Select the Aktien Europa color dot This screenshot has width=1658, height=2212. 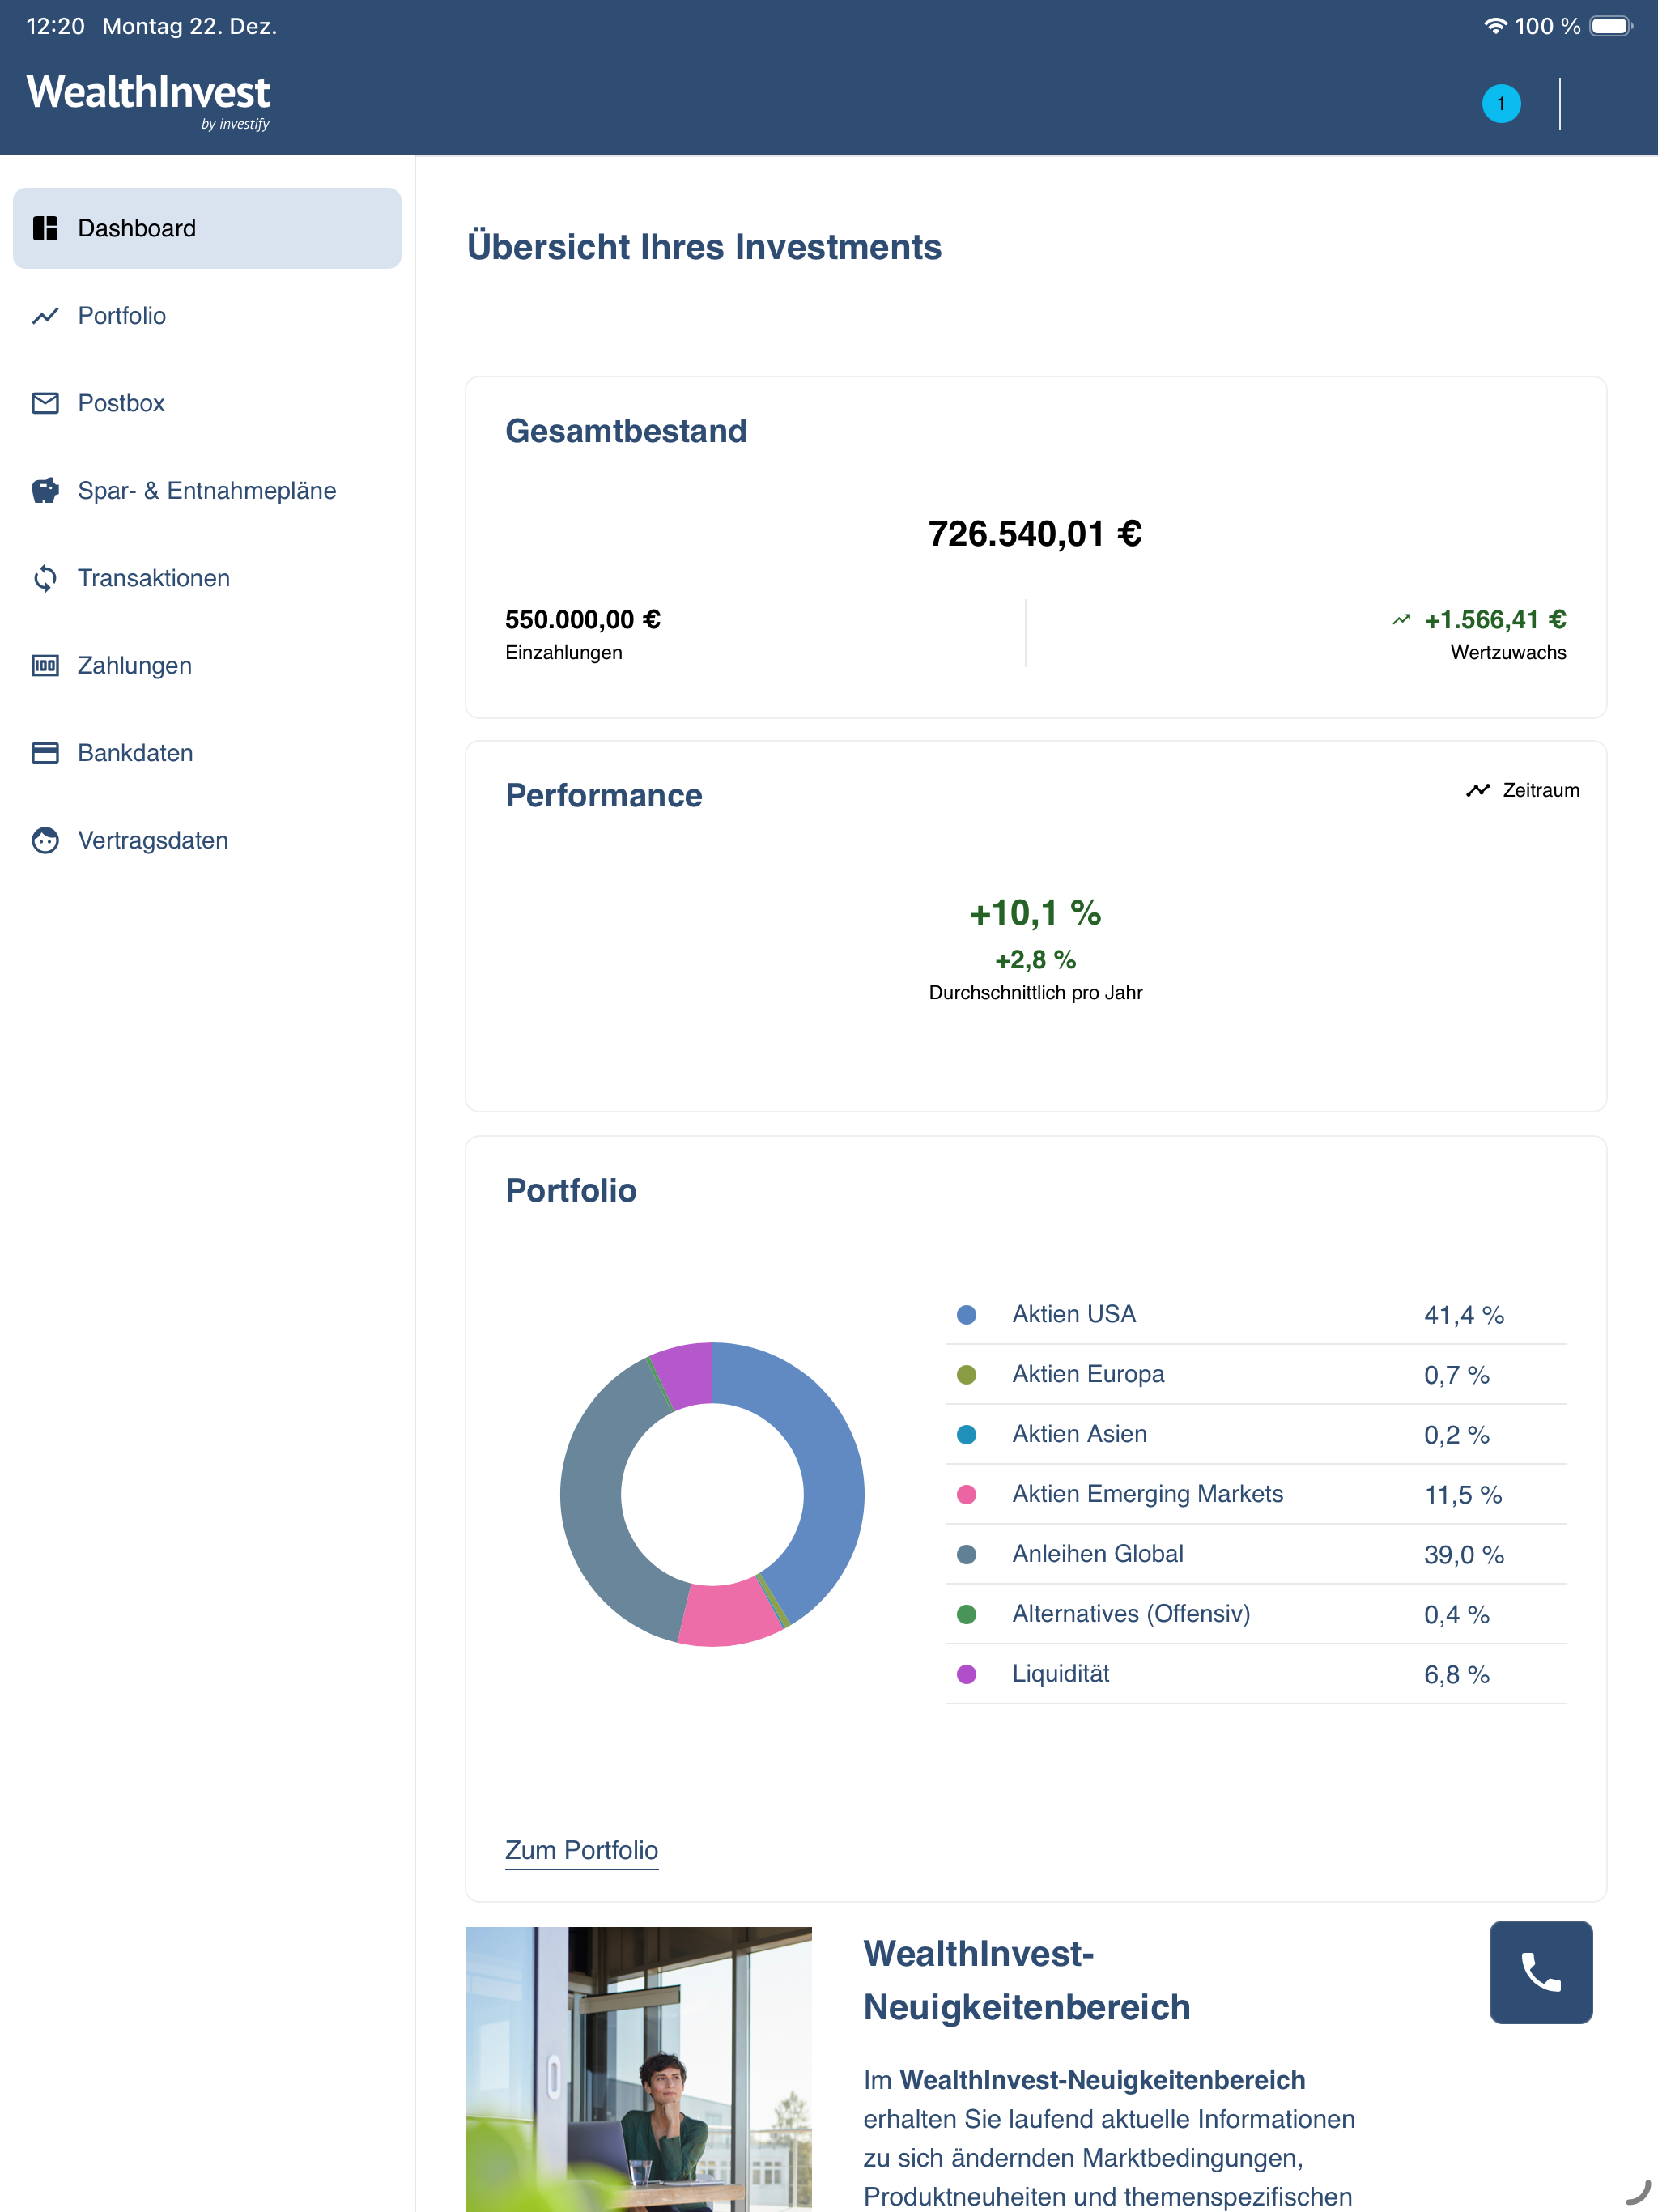coord(966,1374)
